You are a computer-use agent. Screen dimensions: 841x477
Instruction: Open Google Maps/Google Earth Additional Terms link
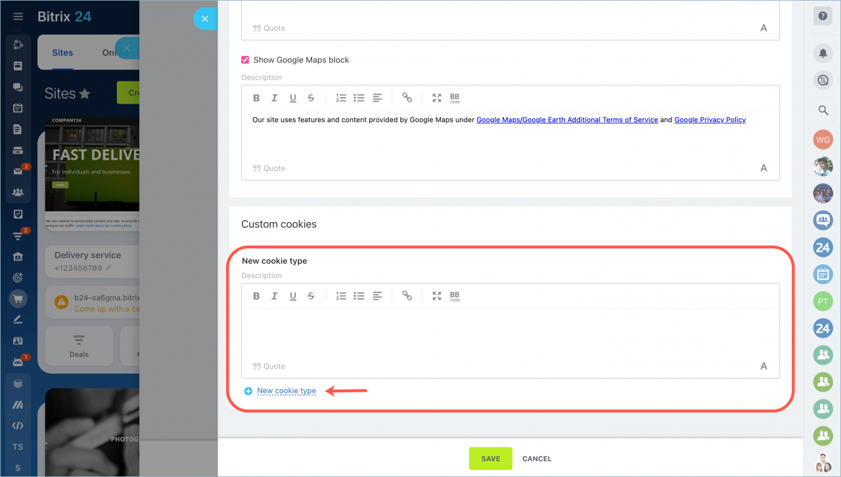567,120
